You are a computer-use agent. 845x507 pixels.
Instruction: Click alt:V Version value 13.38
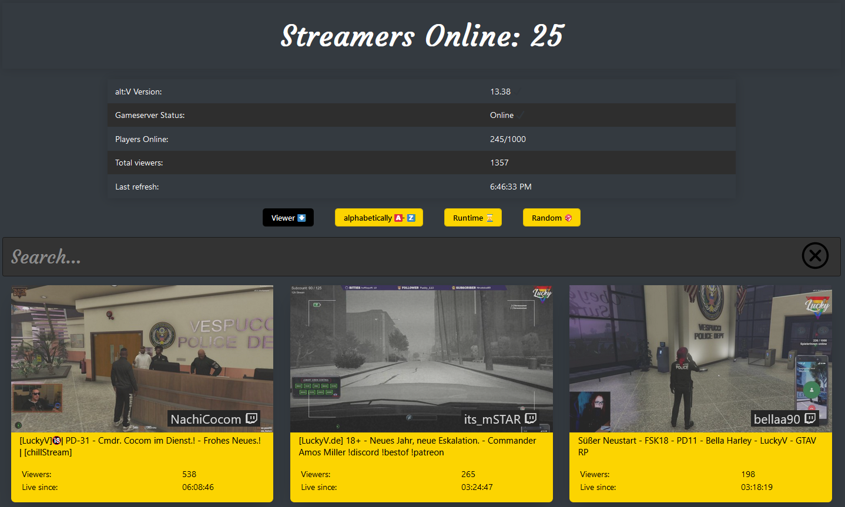coord(500,92)
